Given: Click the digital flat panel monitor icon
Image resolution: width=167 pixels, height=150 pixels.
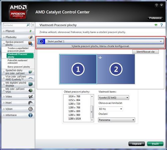Looking at the screenshot, I should pos(31,84).
